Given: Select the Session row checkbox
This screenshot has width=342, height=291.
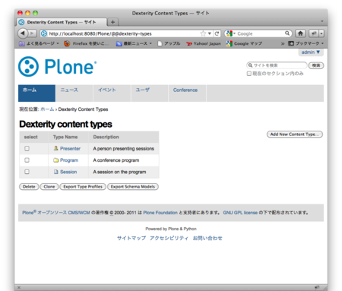Looking at the screenshot, I should tap(27, 172).
